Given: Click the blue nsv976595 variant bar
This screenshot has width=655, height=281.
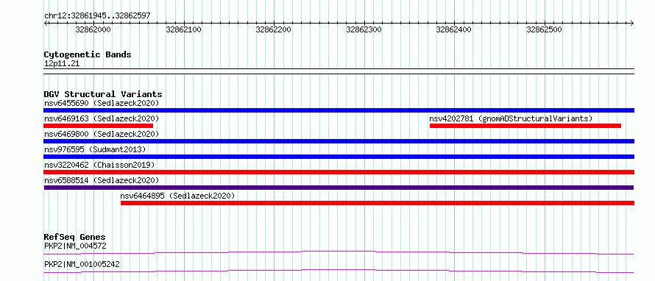Looking at the screenshot, I should tap(339, 157).
